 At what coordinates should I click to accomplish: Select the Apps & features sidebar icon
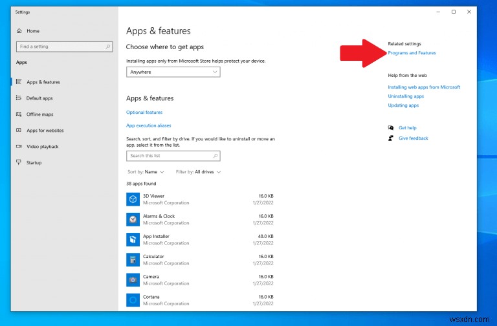click(19, 81)
